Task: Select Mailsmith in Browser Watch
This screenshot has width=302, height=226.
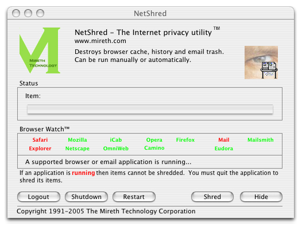Action: (x=261, y=140)
